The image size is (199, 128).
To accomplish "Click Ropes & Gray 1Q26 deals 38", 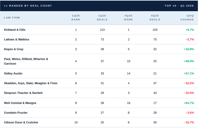I will [x=102, y=49].
